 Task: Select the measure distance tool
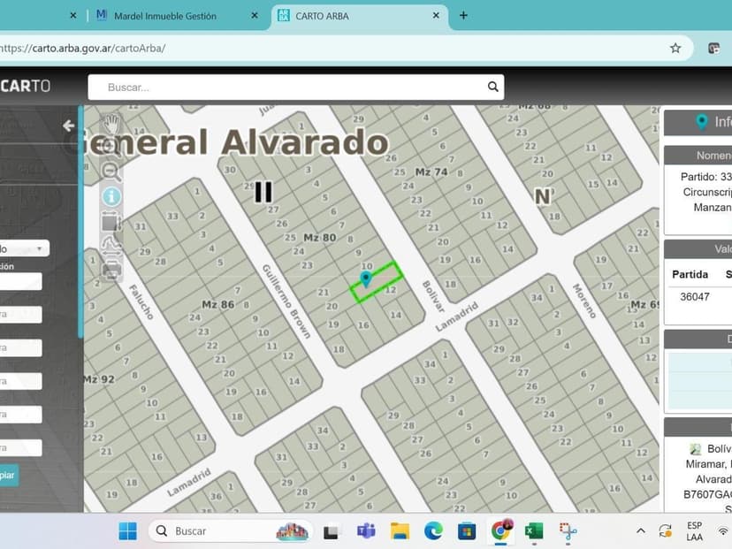(x=111, y=248)
